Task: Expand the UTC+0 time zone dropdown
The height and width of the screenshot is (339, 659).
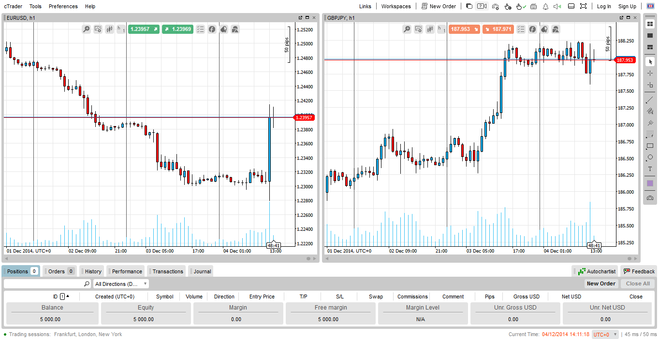Action: [605, 335]
